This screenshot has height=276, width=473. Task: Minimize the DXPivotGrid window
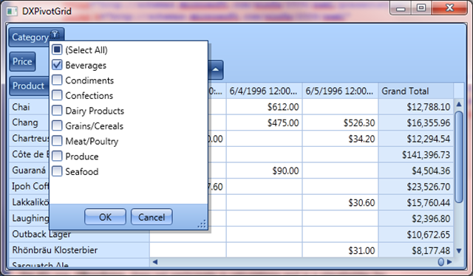[401, 8]
